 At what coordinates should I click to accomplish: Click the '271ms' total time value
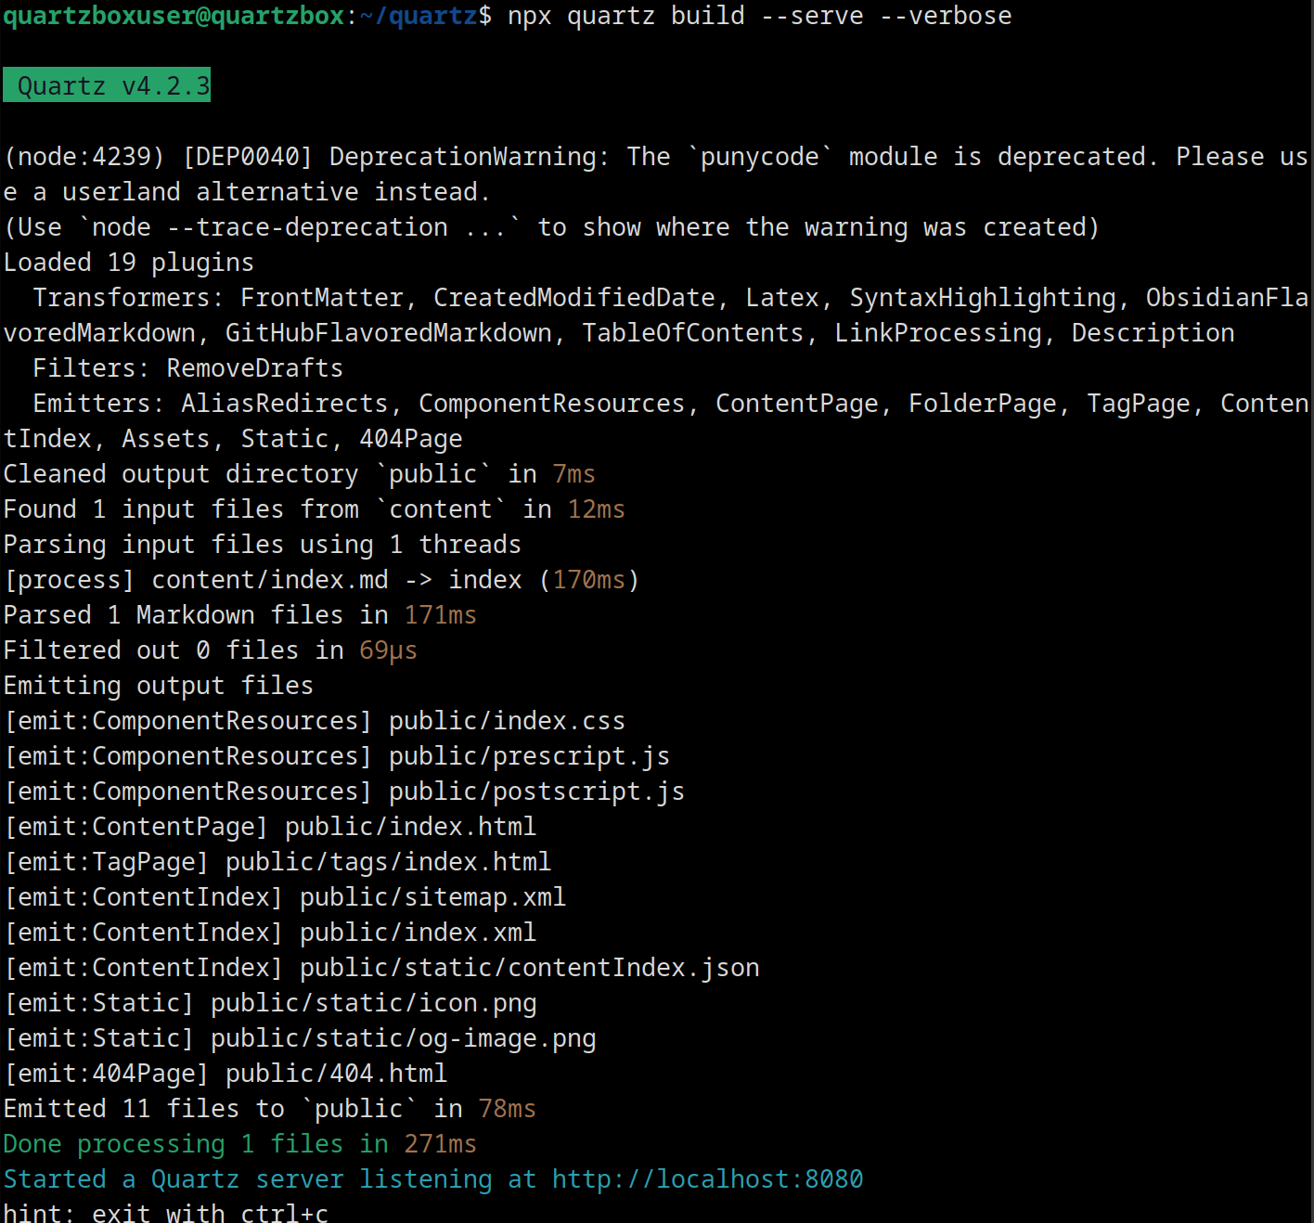440,1144
